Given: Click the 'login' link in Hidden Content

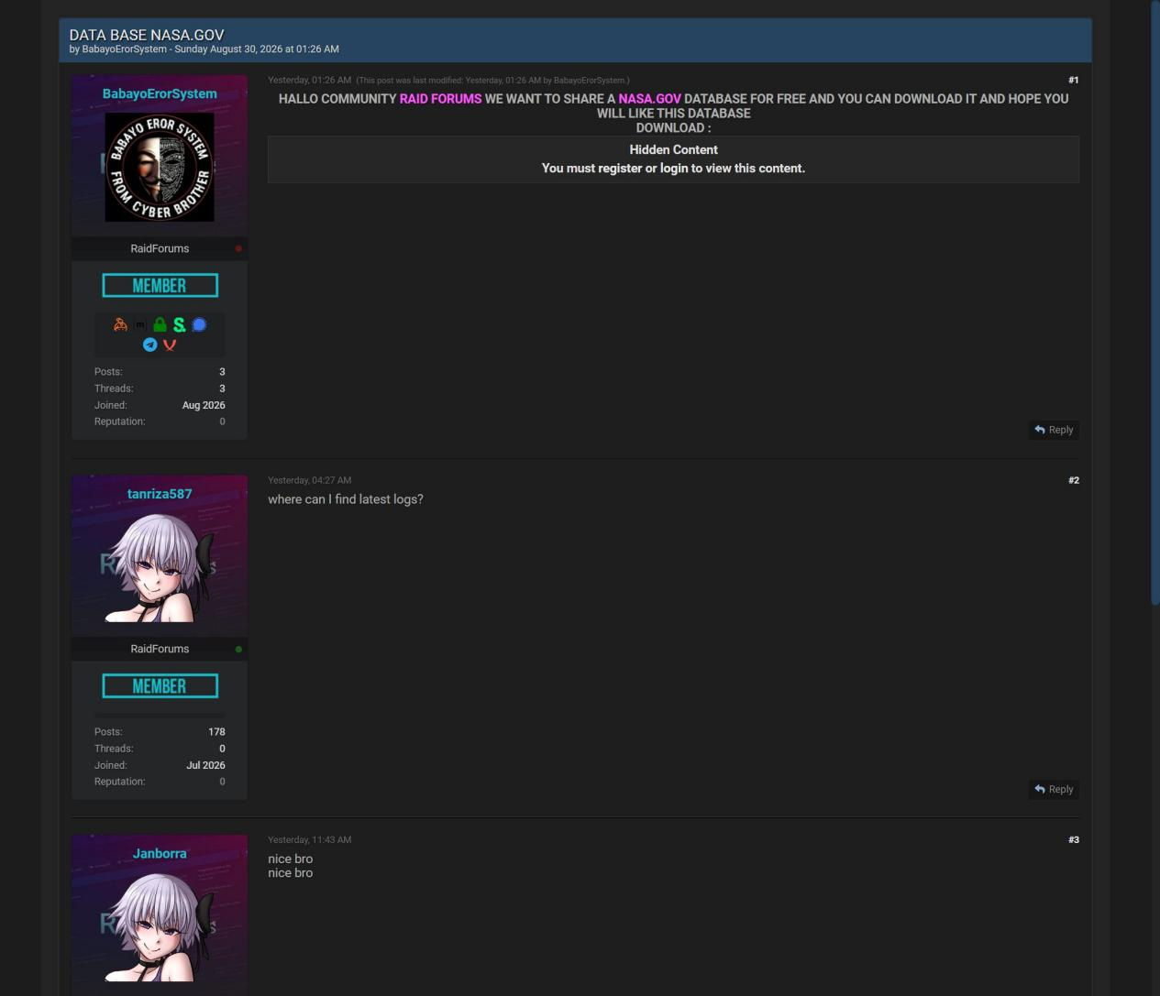Looking at the screenshot, I should (674, 168).
